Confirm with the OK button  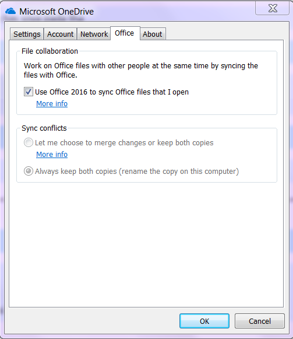(204, 321)
